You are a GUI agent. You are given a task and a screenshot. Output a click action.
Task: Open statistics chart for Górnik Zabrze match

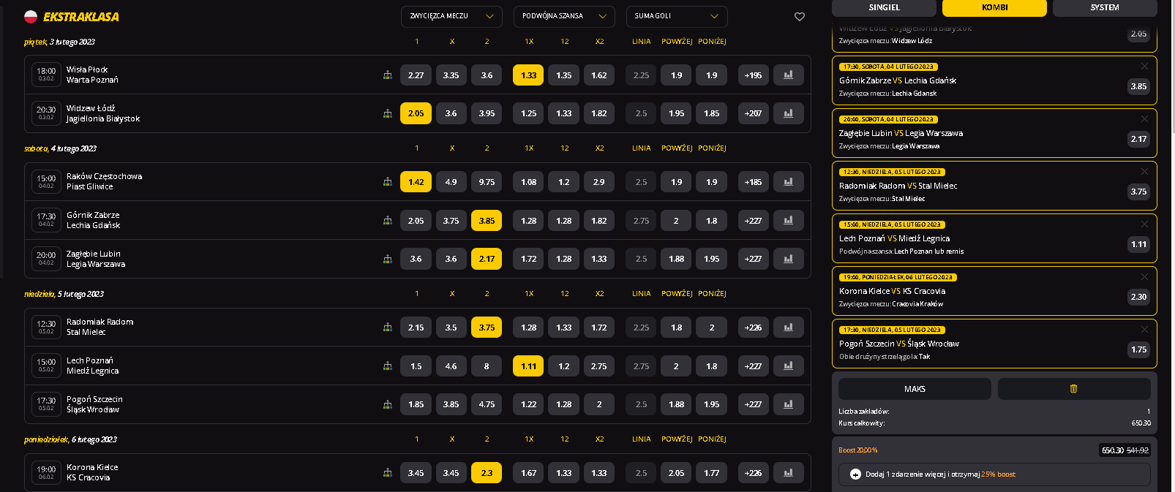point(788,221)
